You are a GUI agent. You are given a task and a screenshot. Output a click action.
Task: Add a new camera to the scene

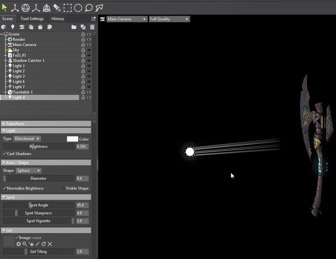(22, 27)
